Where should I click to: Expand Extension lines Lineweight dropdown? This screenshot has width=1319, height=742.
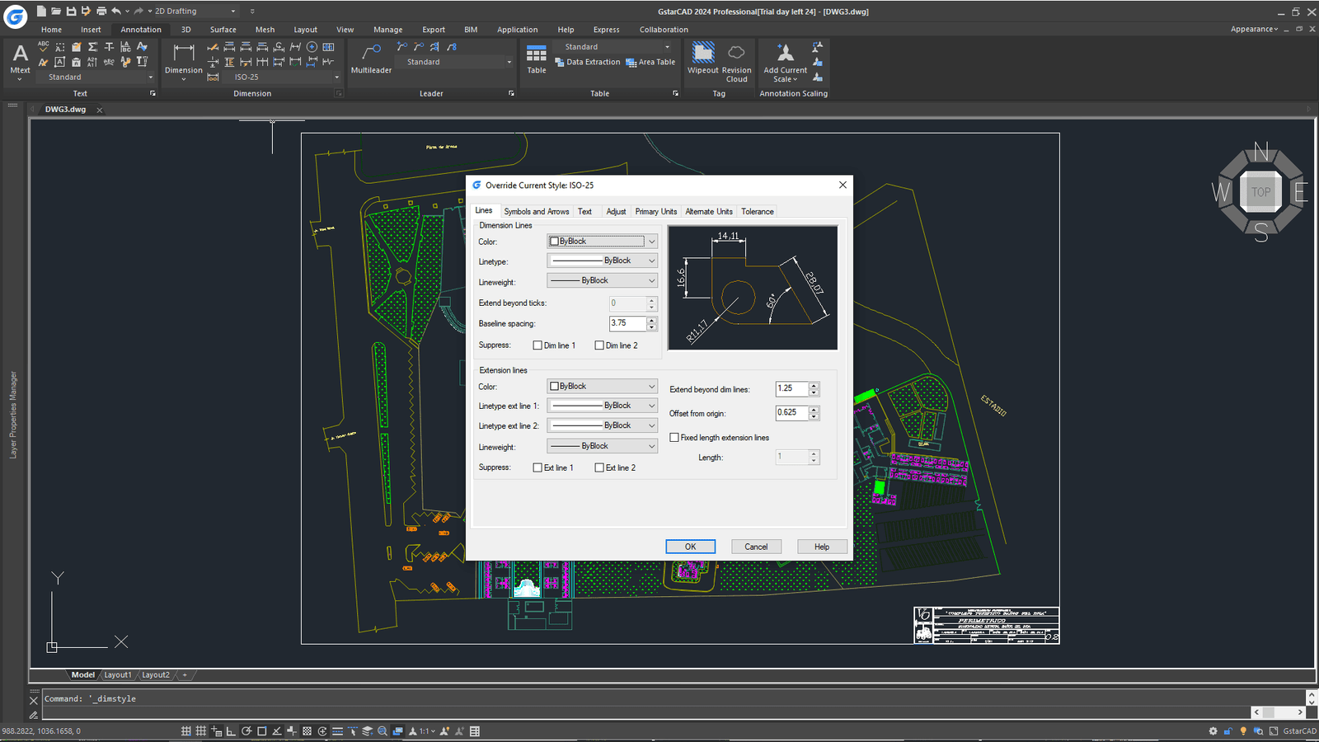[x=602, y=446]
